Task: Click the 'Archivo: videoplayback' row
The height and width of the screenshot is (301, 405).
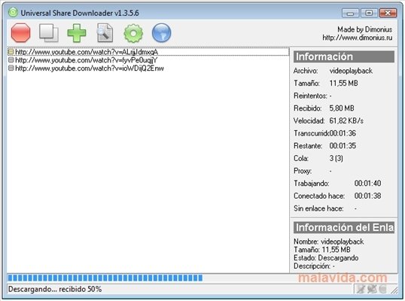Action: coord(333,71)
